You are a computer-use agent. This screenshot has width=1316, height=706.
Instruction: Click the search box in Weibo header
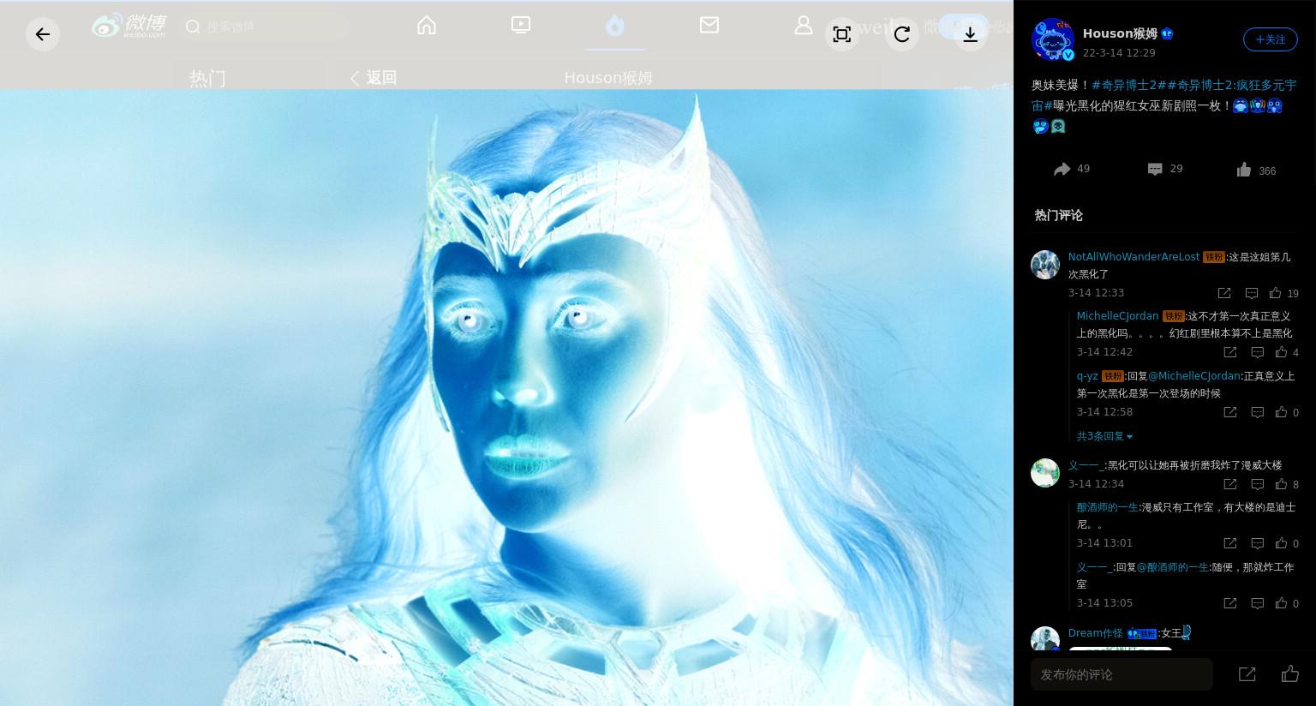(x=266, y=27)
